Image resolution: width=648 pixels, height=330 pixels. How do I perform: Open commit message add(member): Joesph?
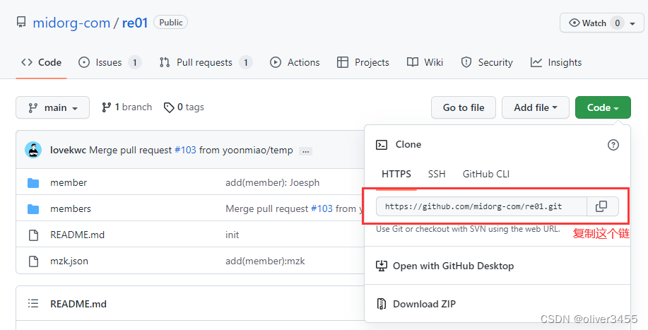tap(272, 182)
